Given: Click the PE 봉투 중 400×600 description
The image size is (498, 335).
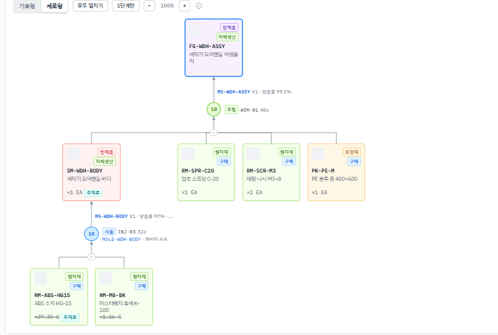Looking at the screenshot, I should (335, 179).
